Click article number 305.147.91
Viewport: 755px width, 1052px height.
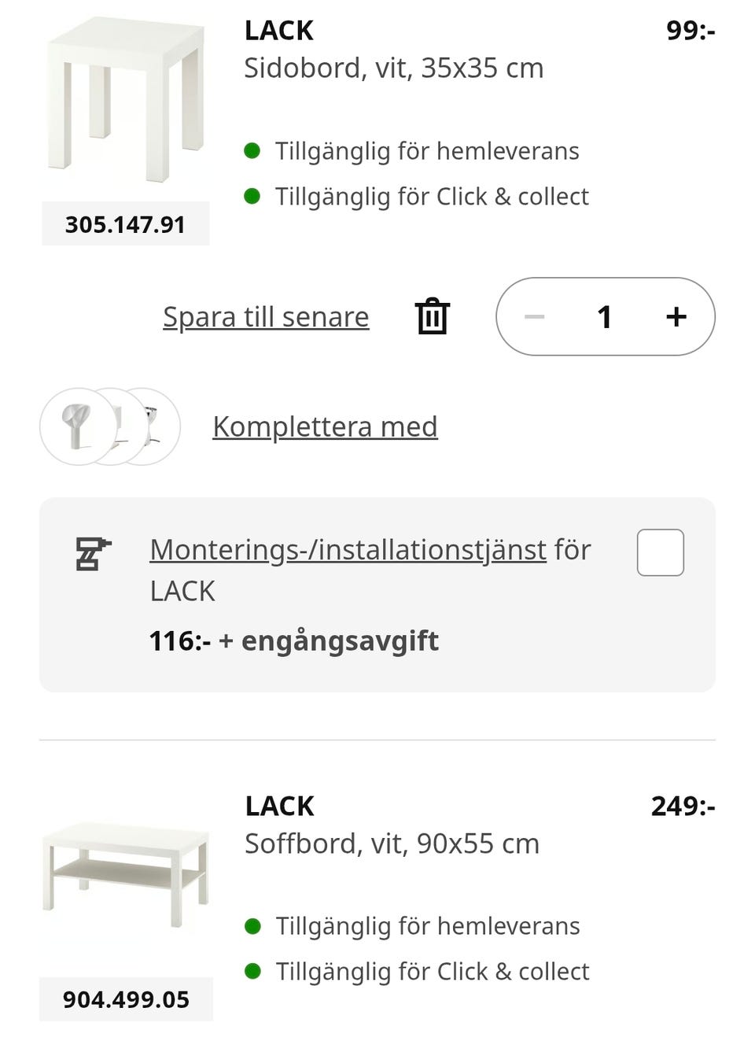coord(125,224)
